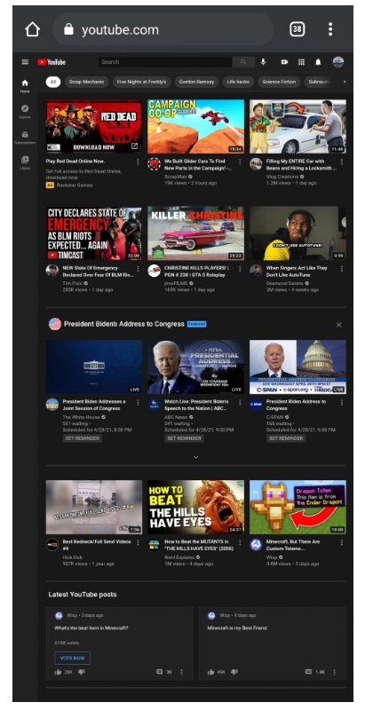Click the YouTube logo
This screenshot has height=718, width=365.
coord(52,62)
